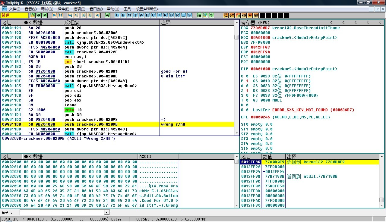
Task: Open Run trace with ellipsis icon
Action: pyautogui.click(x=184, y=15)
